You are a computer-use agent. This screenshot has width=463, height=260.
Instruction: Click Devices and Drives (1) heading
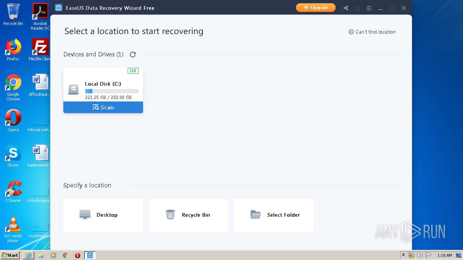tap(93, 55)
